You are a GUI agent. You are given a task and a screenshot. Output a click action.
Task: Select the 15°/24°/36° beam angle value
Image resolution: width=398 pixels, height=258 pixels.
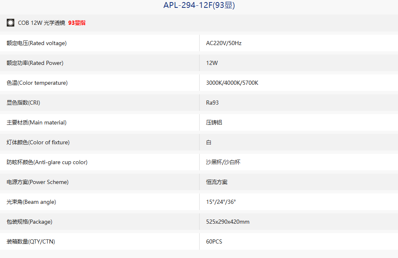pos(221,202)
